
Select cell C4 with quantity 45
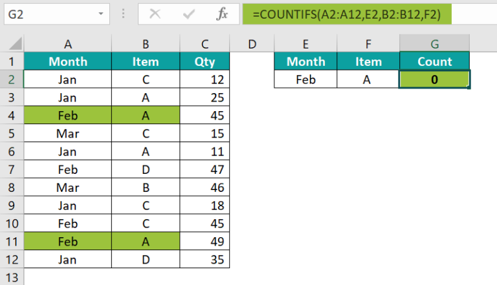[x=204, y=115]
